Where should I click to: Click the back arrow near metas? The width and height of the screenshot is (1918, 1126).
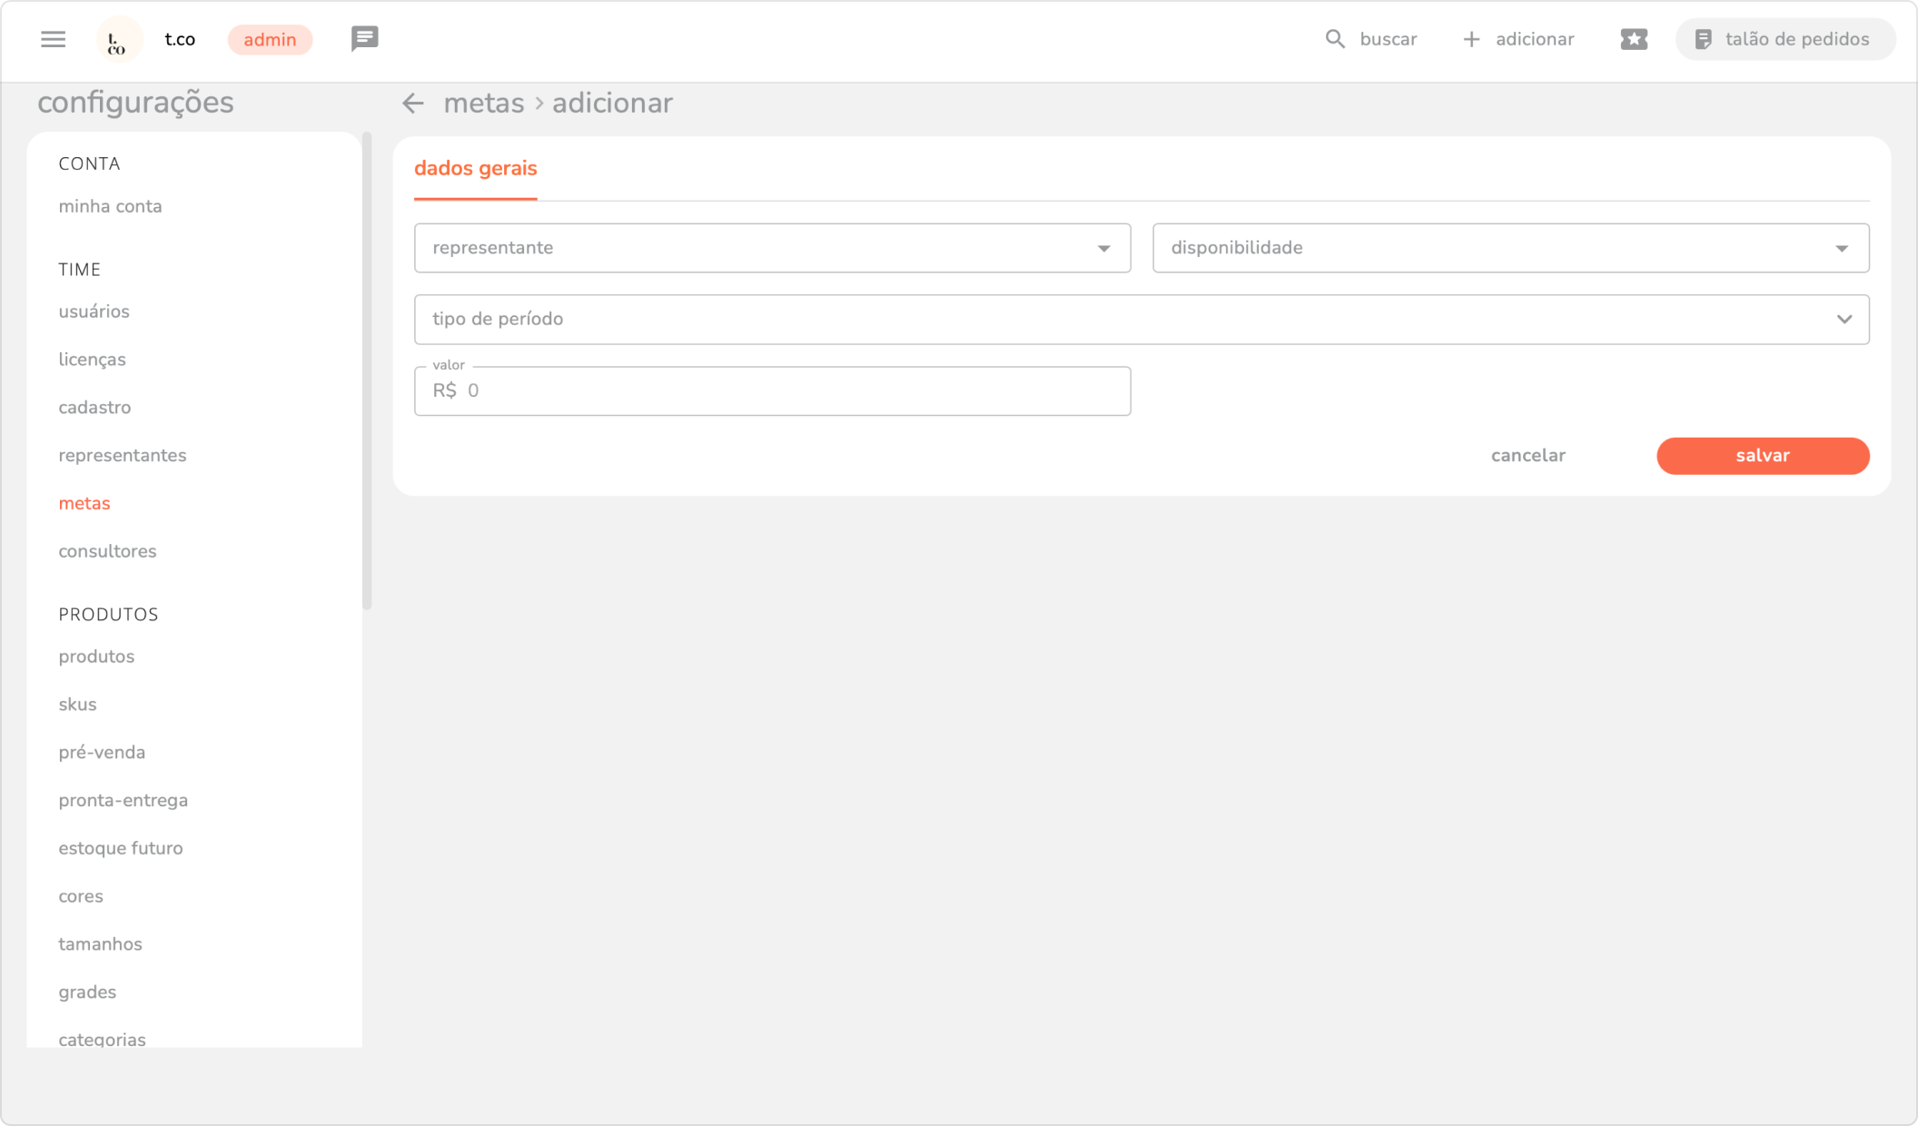(413, 104)
